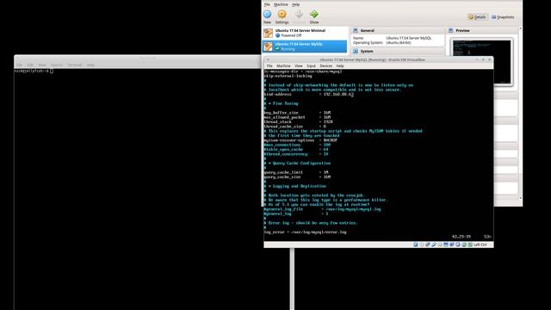Click the network adapter status bar icon
Viewport: 551px width, 310px height.
coord(428,245)
